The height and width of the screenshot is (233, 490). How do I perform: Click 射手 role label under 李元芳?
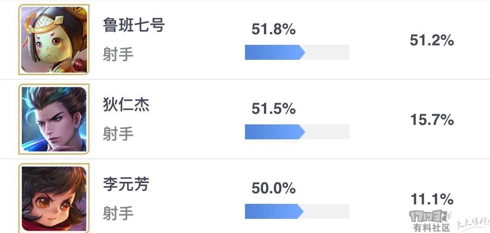click(x=118, y=213)
